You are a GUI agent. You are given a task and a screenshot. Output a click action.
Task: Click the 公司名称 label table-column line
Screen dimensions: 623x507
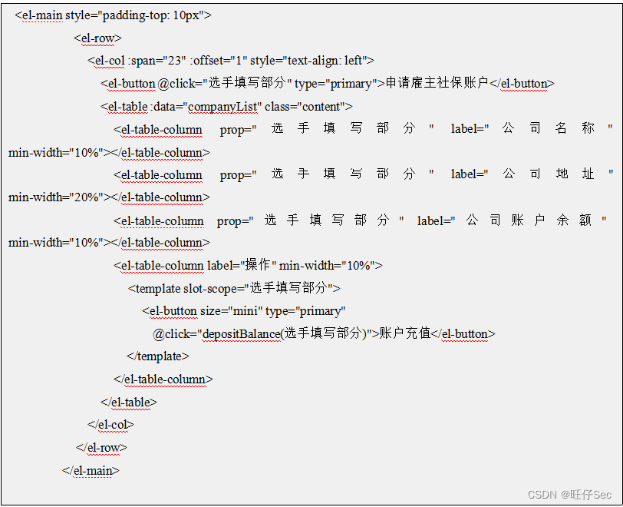point(363,129)
